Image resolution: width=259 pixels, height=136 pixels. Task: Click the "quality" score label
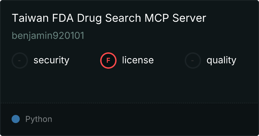tap(221, 61)
